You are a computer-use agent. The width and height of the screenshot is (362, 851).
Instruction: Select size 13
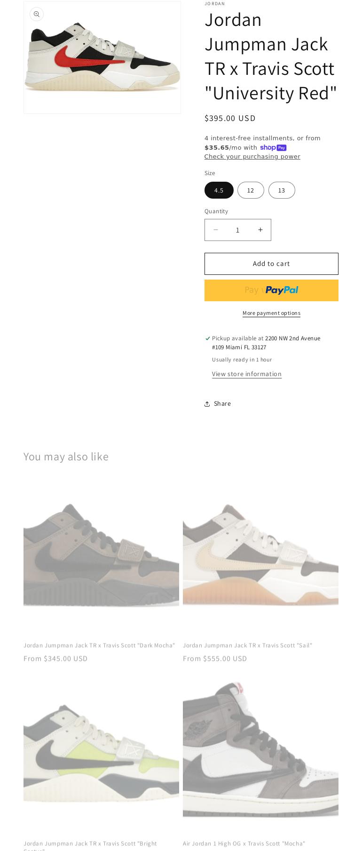point(282,190)
